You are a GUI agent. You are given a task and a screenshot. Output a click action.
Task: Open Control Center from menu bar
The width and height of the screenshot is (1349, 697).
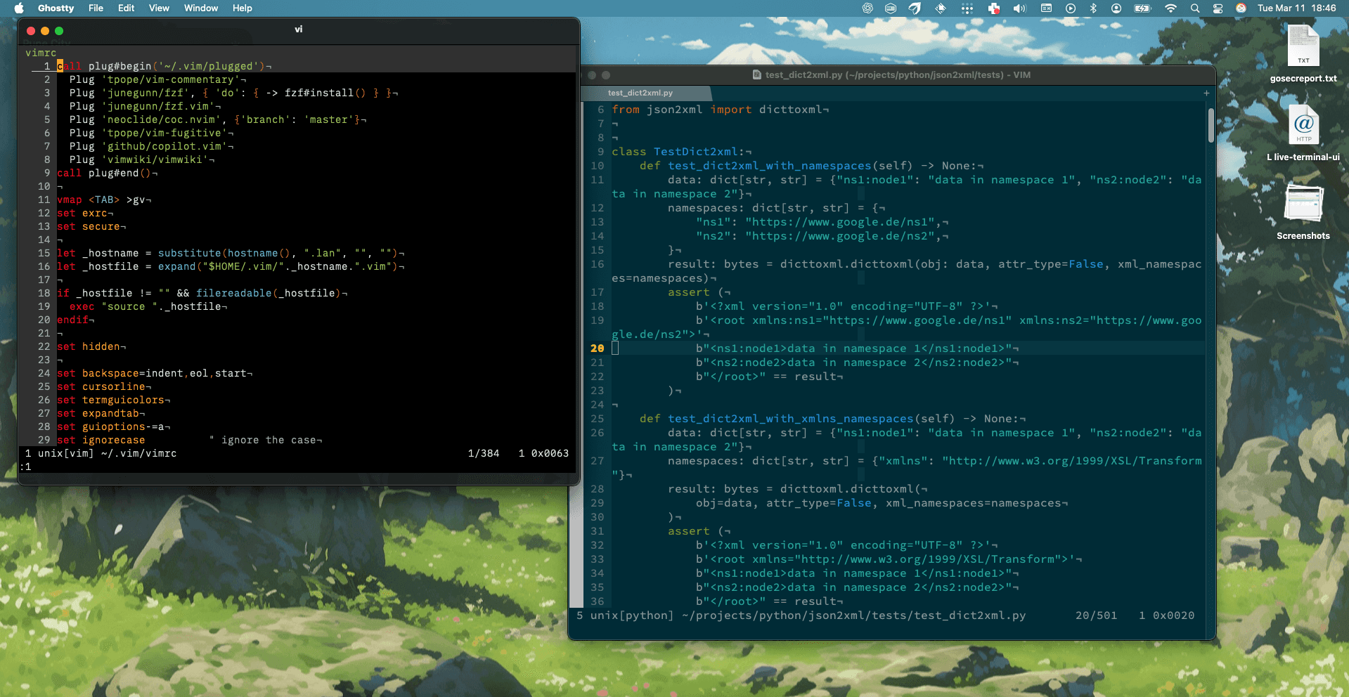[1218, 8]
